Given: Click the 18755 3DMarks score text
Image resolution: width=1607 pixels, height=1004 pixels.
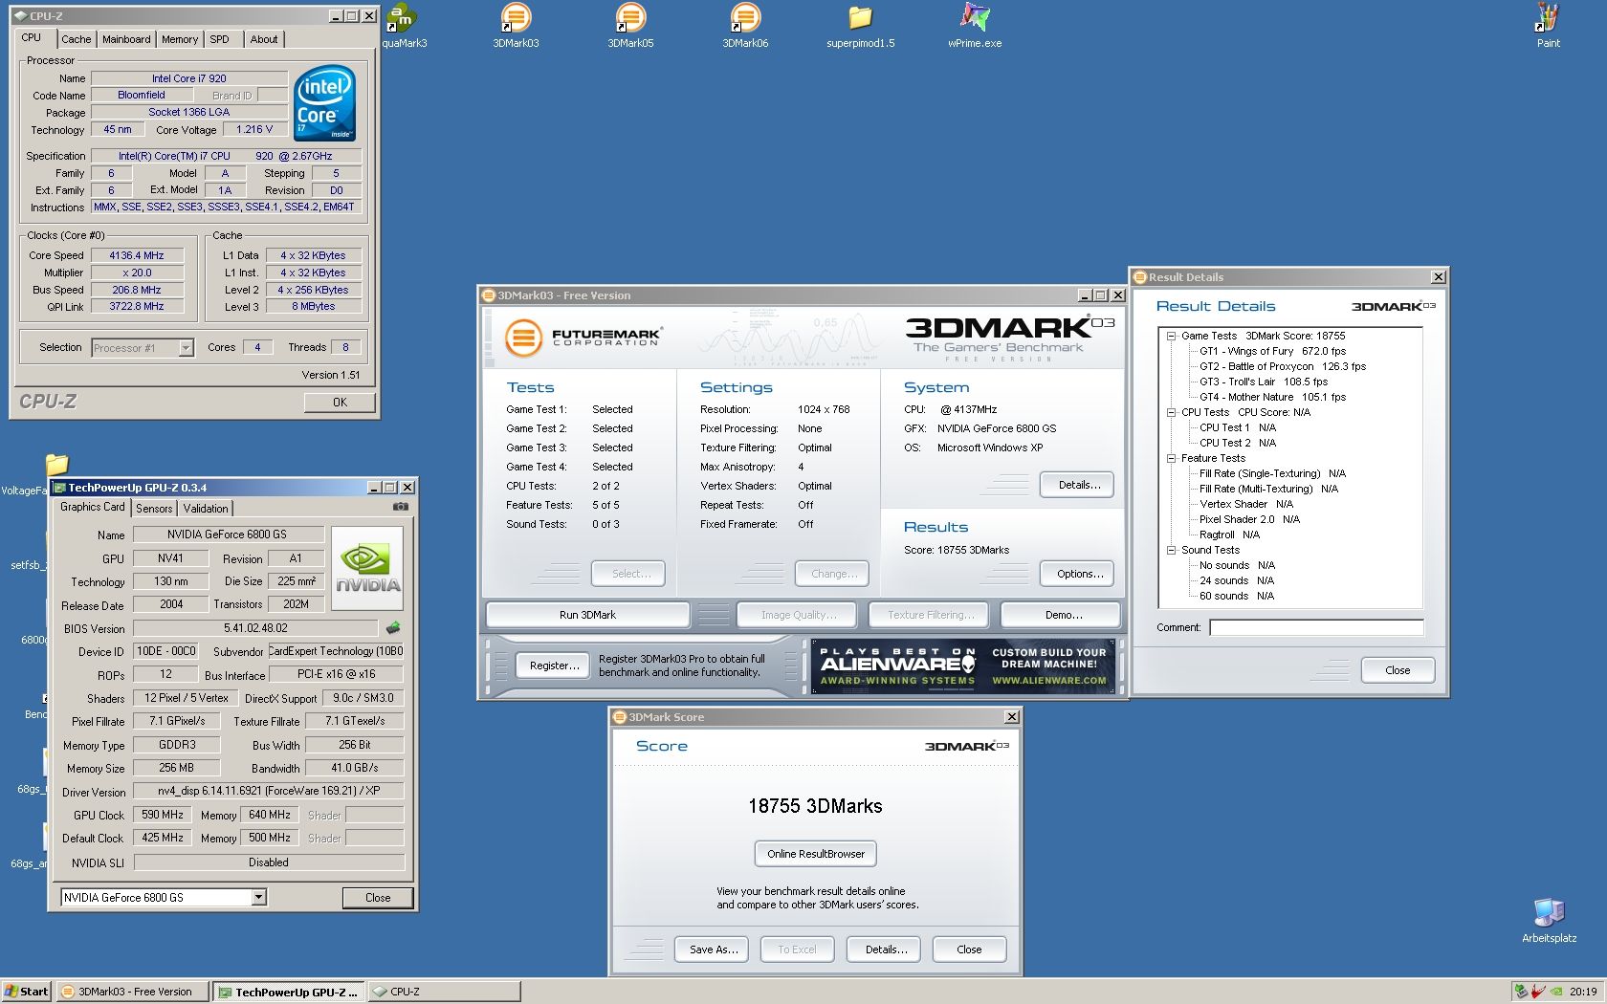Looking at the screenshot, I should (x=815, y=806).
